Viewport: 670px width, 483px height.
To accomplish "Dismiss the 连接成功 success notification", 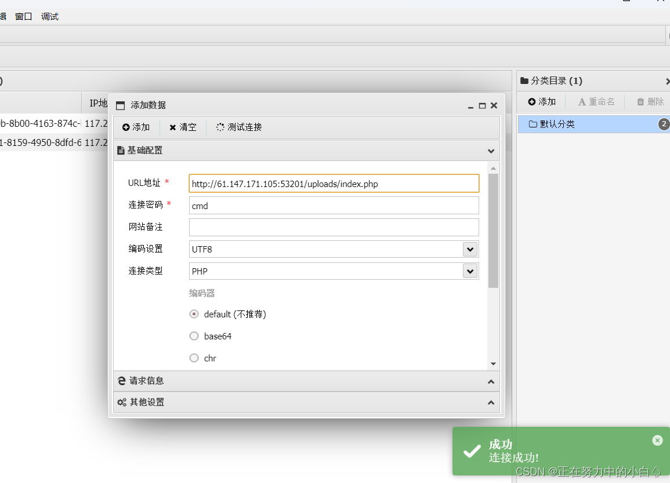I will [x=657, y=440].
